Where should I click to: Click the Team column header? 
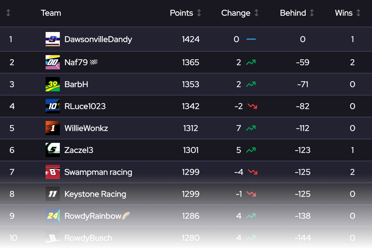(51, 13)
